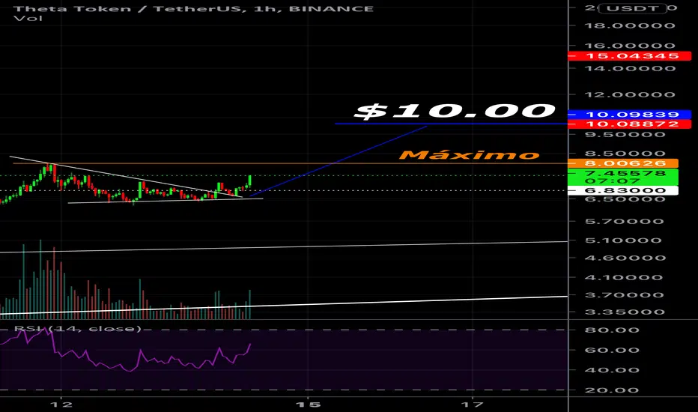Viewport: 698px width, 412px height.
Task: Click the red 15.04345 price label
Action: [629, 55]
